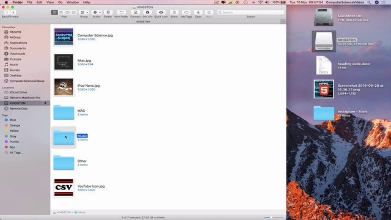Click the Connect toolbar icon
The width and height of the screenshot is (391, 220).
tap(136, 12)
